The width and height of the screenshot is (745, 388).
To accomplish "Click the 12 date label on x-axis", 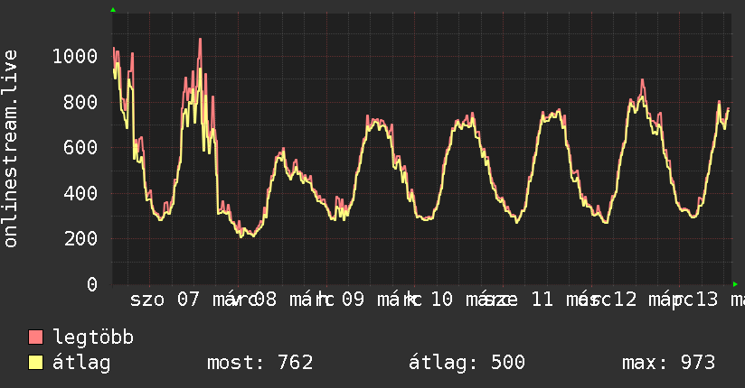I will 625,300.
